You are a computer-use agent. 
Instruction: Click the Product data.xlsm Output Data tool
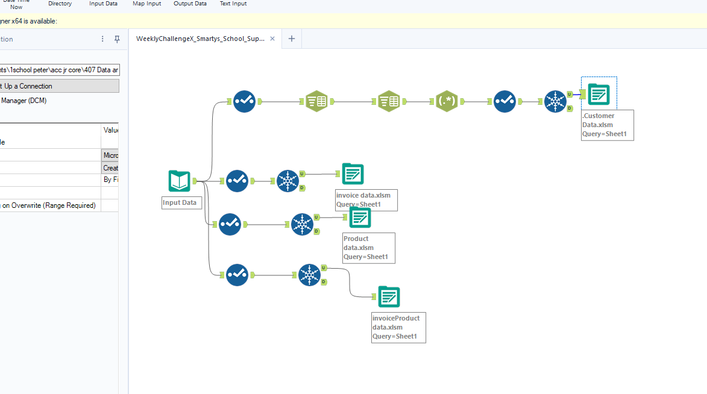tap(360, 217)
